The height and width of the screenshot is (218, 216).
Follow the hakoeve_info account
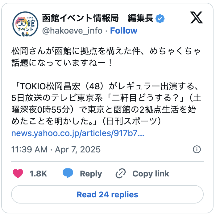click(x=124, y=31)
